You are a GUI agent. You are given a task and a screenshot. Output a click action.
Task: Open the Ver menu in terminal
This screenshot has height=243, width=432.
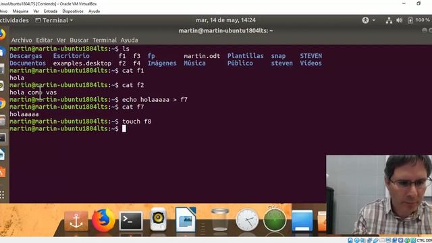61,40
